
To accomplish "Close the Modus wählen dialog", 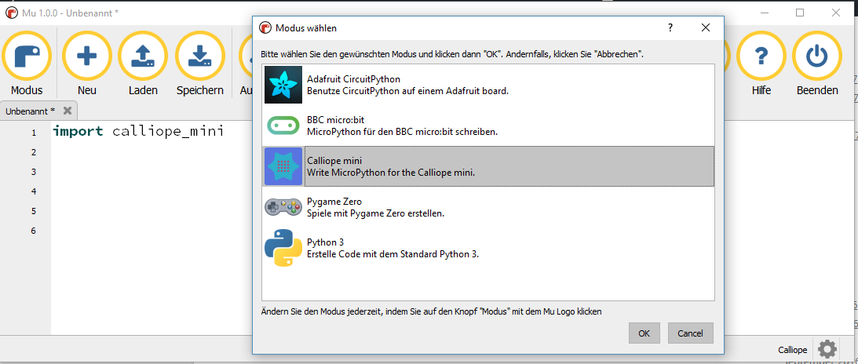I will [706, 27].
